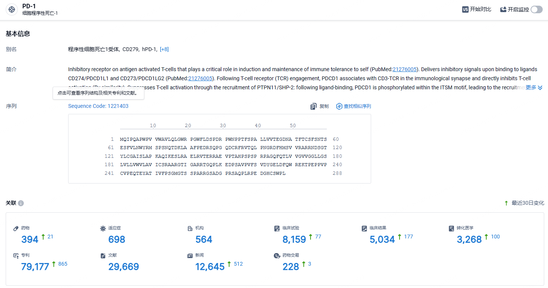The image size is (548, 288).
Task: Click the PD-1 target icon in header
Action: coord(12,10)
